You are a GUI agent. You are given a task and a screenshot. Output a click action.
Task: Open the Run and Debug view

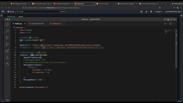[7, 44]
